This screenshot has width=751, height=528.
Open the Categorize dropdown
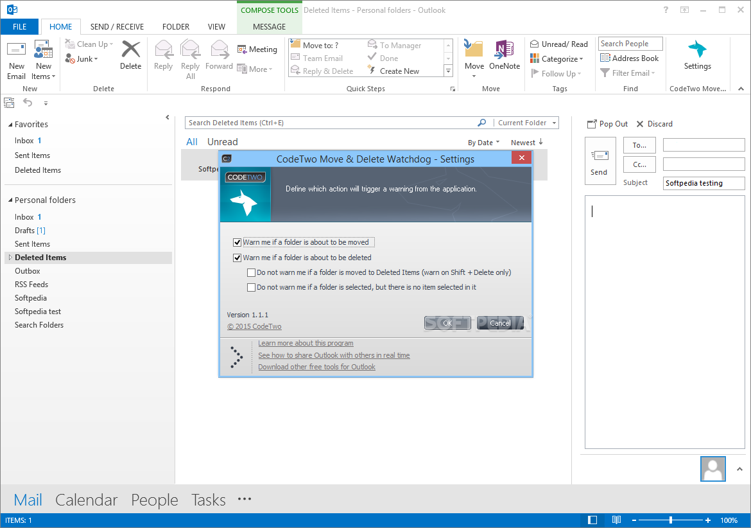[x=557, y=59]
